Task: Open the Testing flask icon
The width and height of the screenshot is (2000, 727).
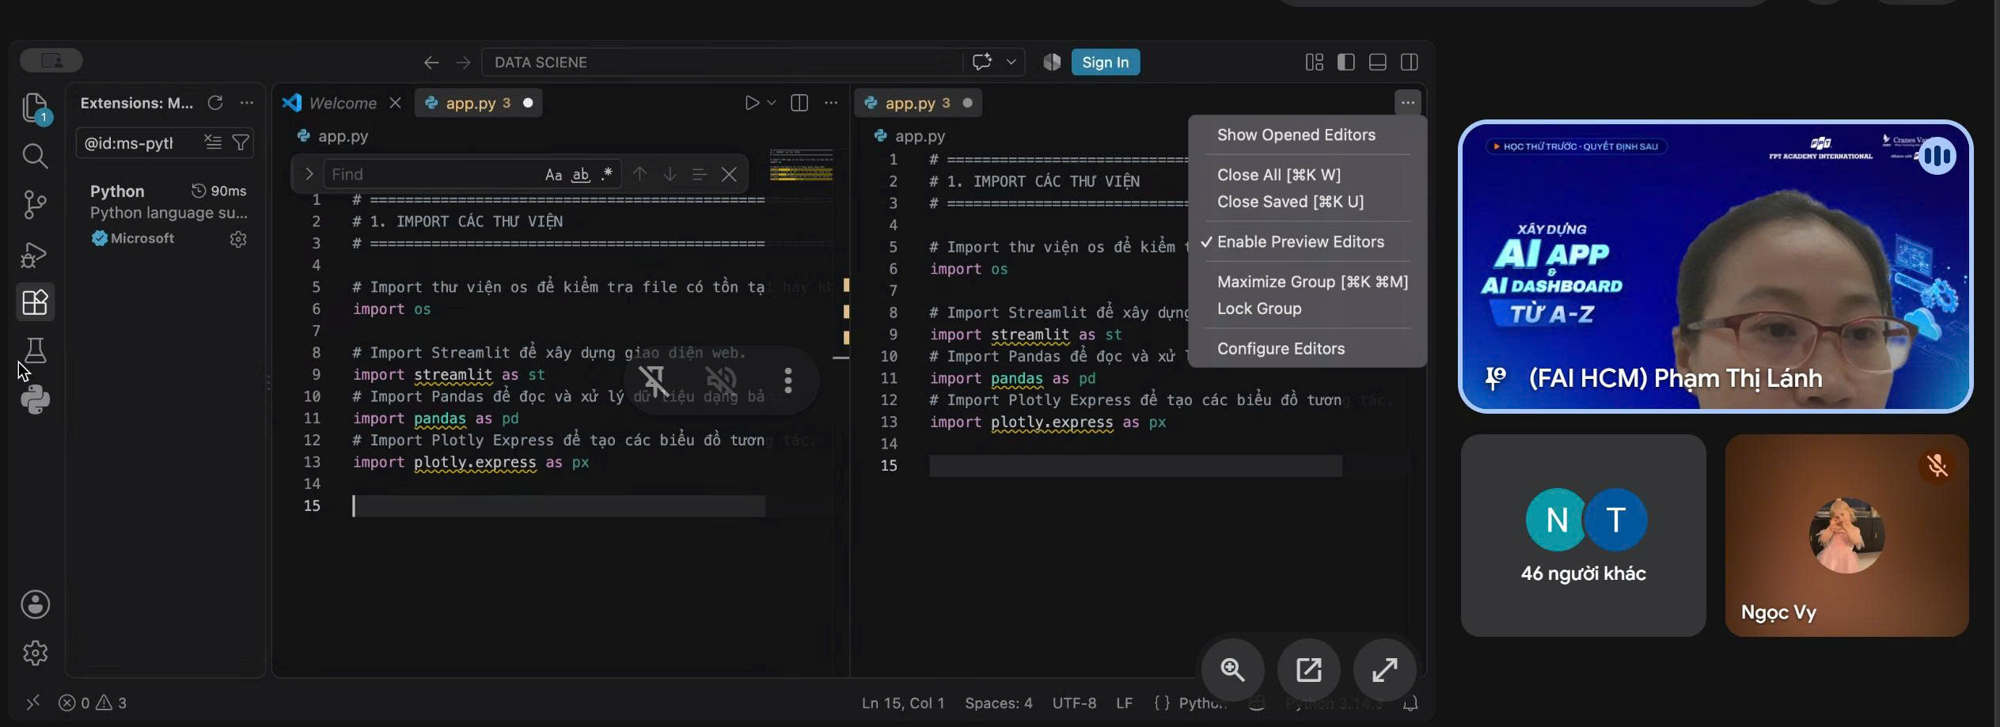Action: tap(35, 350)
